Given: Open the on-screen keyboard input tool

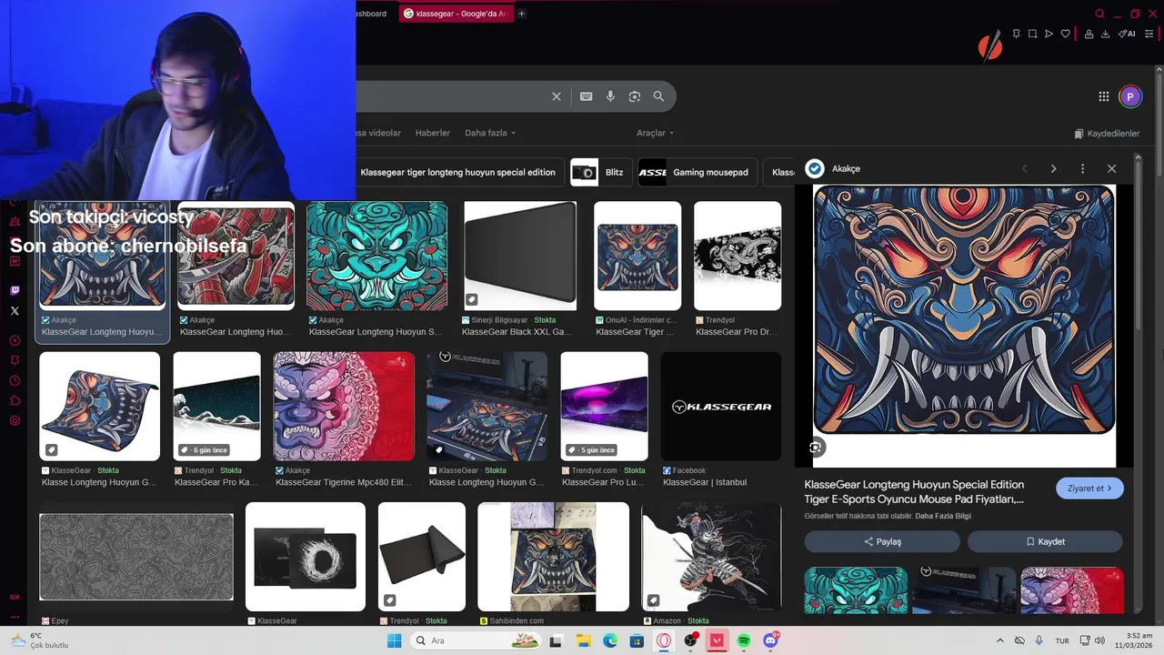Looking at the screenshot, I should [x=587, y=96].
